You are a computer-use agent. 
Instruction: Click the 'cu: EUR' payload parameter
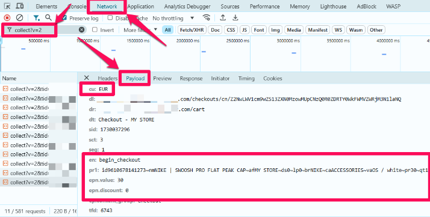98,89
